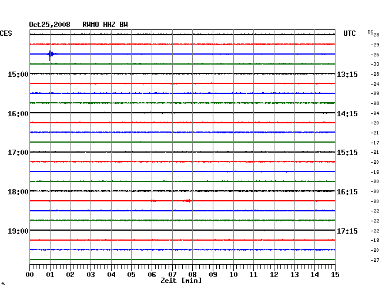Select the DC offset value -17
This screenshot has height=290, width=382.
tap(375, 143)
